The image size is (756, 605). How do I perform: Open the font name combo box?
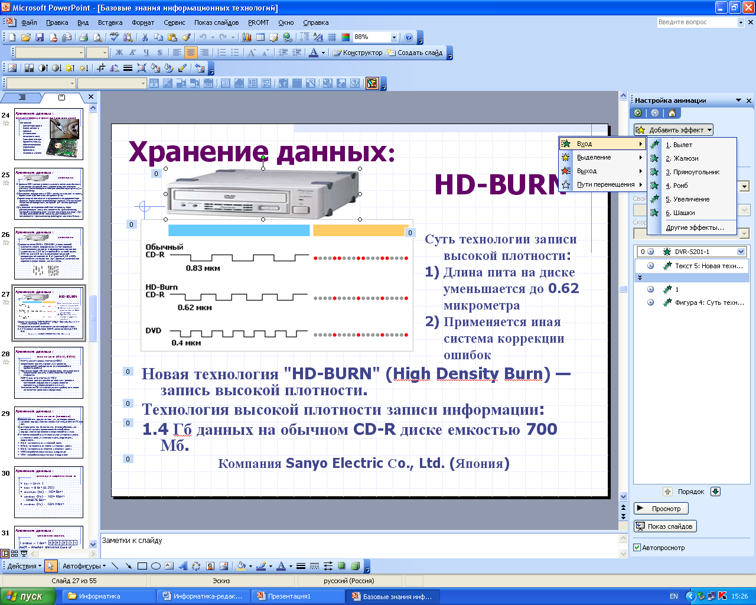point(50,53)
